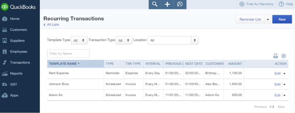Click the Reminder type cell
The width and height of the screenshot is (295, 113).
coord(113,73)
